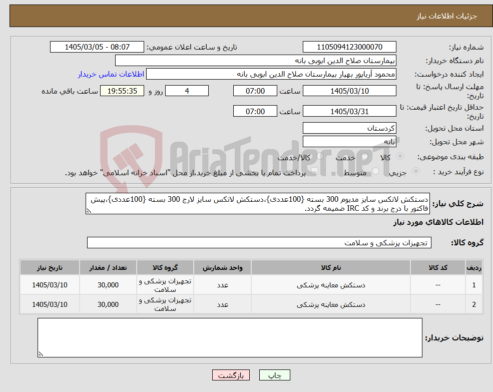
Task: Click the remaining days field showing 4
Action: 187,91
